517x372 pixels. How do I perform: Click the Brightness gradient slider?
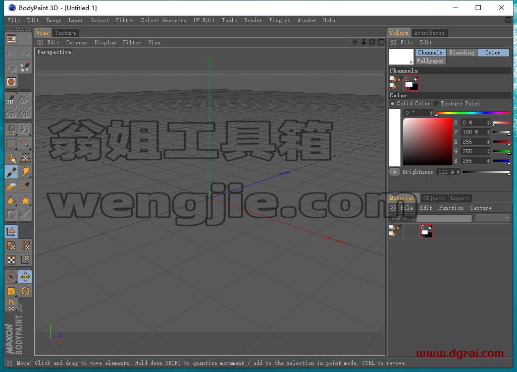(486, 172)
